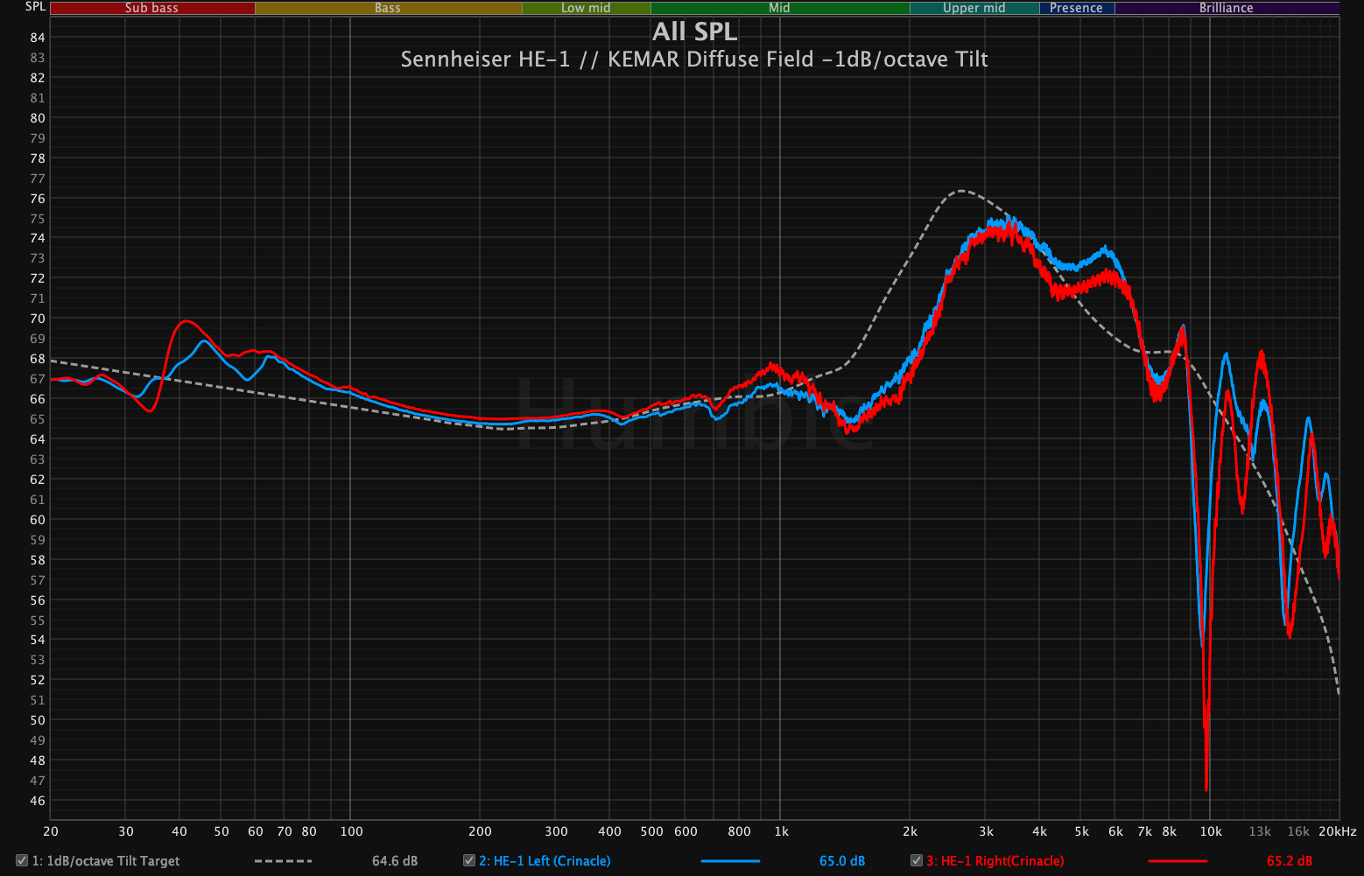The height and width of the screenshot is (876, 1364).
Task: Click the Bass band label
Action: pyautogui.click(x=388, y=8)
